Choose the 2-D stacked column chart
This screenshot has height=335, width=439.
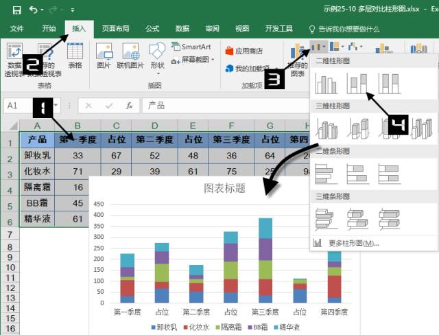pyautogui.click(x=357, y=83)
